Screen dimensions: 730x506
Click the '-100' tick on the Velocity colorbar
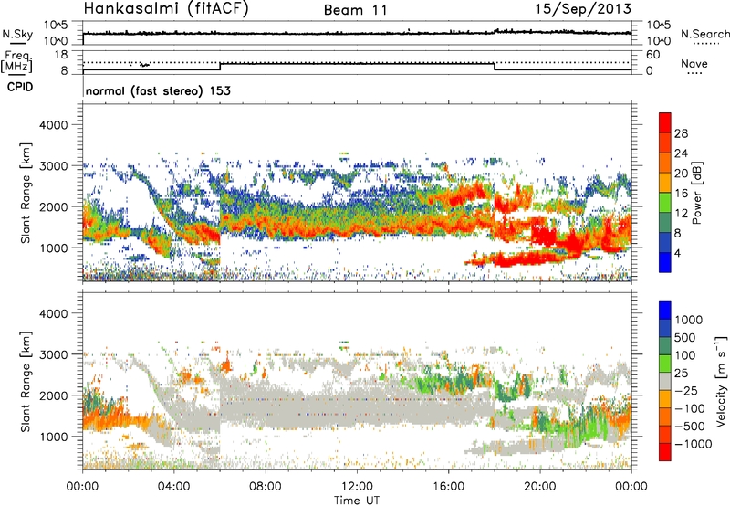[x=690, y=408]
